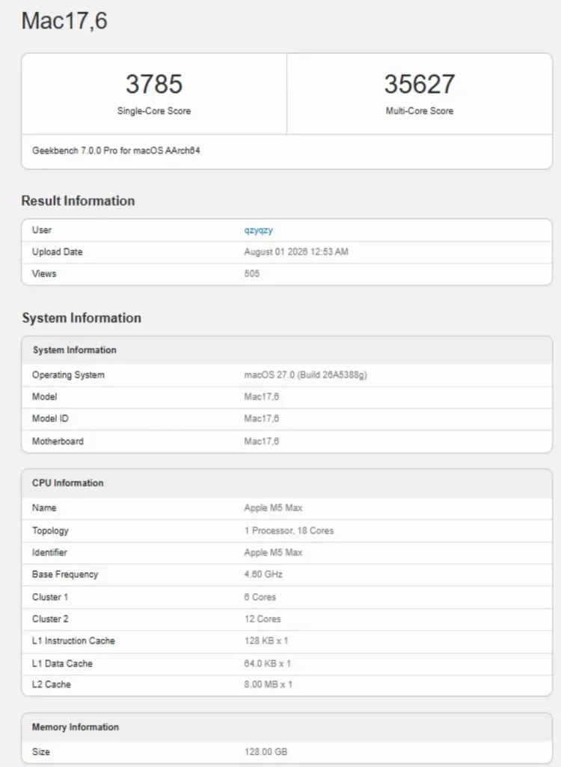
Task: Select the multi-core score 35627
Action: point(420,84)
